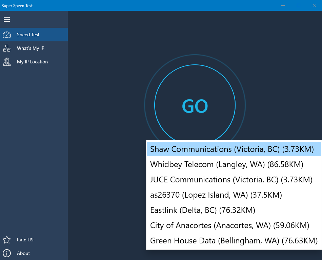This screenshot has height=260, width=322.
Task: Select Shaw Communications Victoria server
Action: pos(232,149)
